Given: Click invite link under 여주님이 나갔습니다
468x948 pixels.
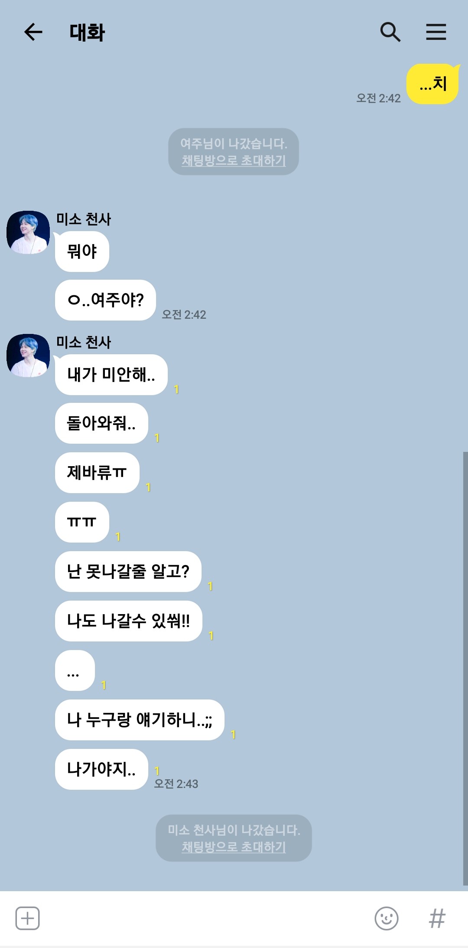Looking at the screenshot, I should (x=234, y=160).
